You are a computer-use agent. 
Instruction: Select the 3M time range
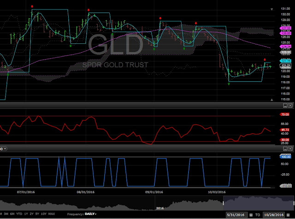pyautogui.click(x=6, y=214)
